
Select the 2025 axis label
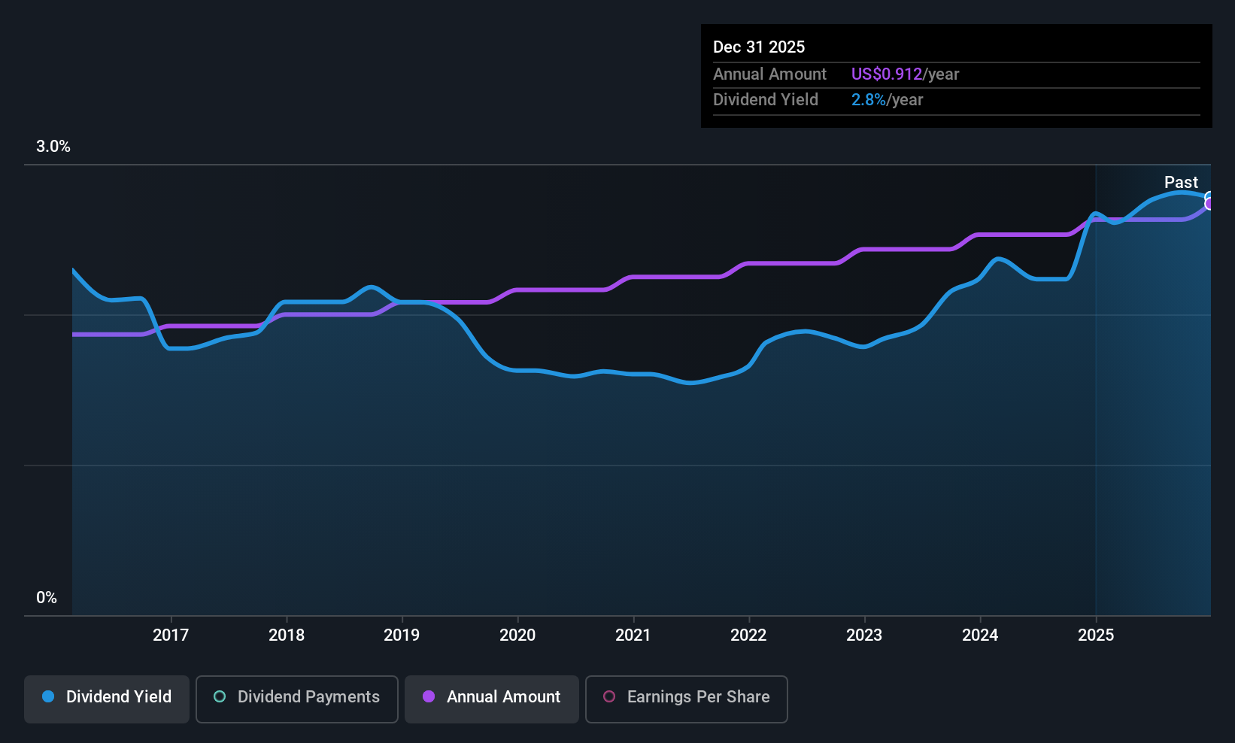click(1096, 635)
